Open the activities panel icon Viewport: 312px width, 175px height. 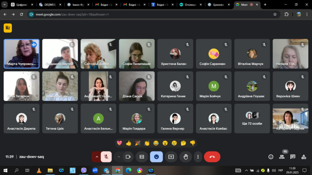click(303, 157)
